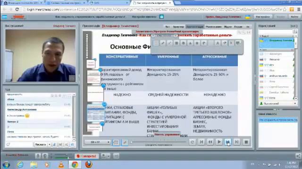The height and width of the screenshot is (169, 302).
Task: Select the grid selection tool in drawing toolbar
Action: click(156, 43)
